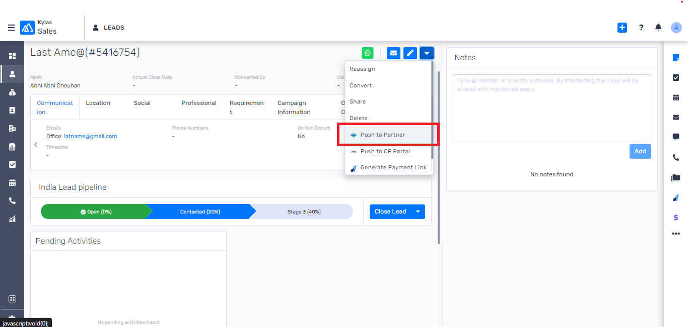Expand the Close Lead dropdown arrow
The image size is (688, 327).
[x=418, y=211]
